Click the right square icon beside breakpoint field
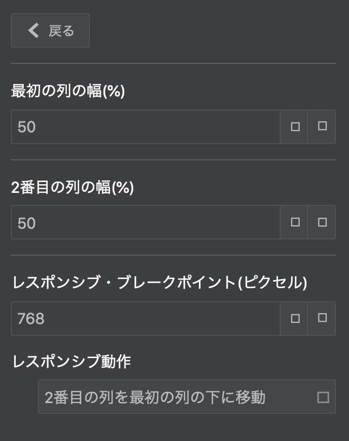Image resolution: width=349 pixels, height=441 pixels. pyautogui.click(x=321, y=319)
